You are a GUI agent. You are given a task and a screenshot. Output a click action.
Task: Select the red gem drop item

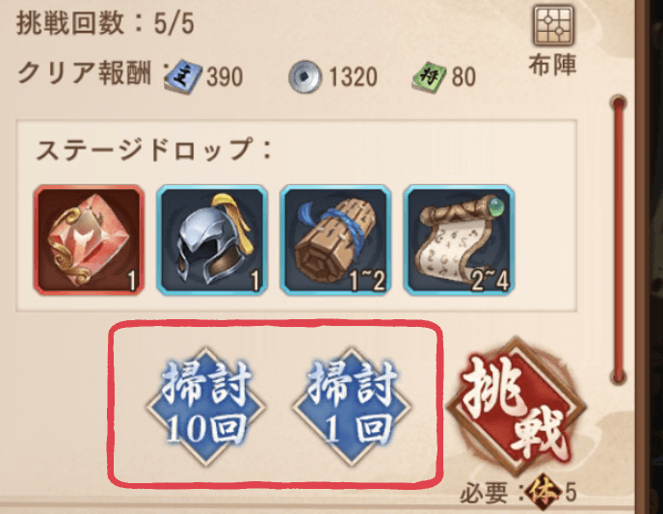[90, 239]
